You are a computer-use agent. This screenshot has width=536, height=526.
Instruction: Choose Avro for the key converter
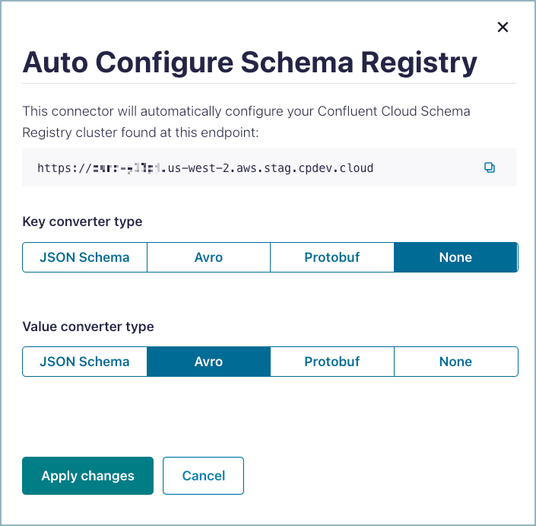(208, 257)
